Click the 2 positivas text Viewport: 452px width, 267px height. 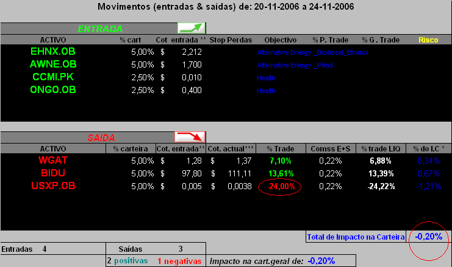click(x=127, y=261)
